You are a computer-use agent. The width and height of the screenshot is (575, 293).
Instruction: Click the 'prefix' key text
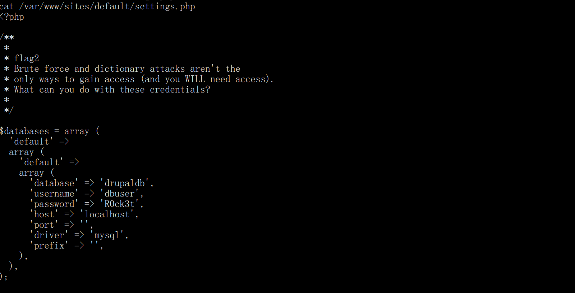pyautogui.click(x=49, y=246)
